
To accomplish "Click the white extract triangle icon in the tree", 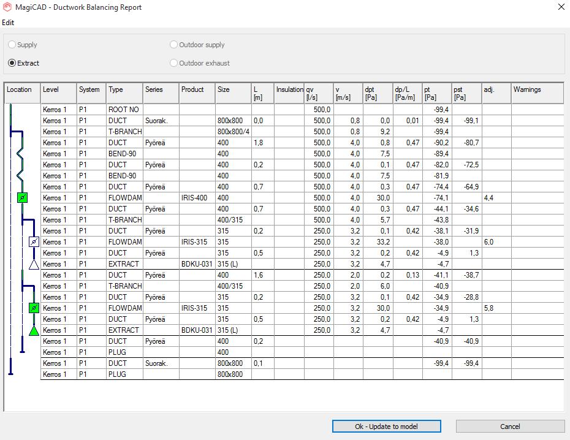I will tap(34, 264).
